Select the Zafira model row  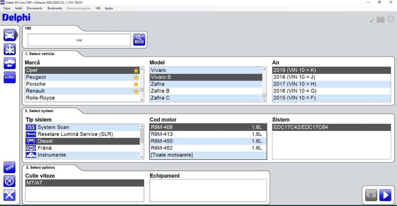coord(206,84)
